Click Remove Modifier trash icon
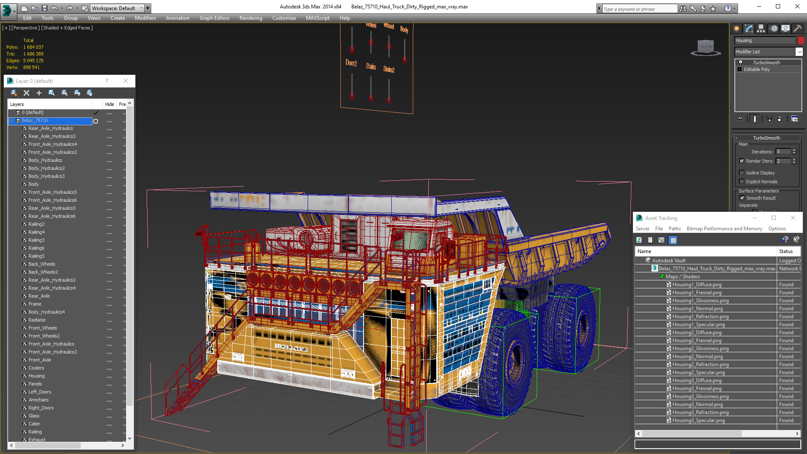 coord(780,119)
